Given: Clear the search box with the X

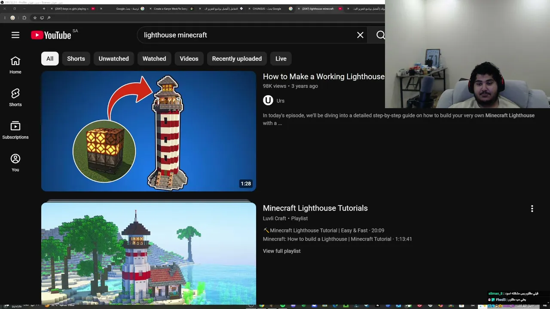Looking at the screenshot, I should click(x=360, y=35).
